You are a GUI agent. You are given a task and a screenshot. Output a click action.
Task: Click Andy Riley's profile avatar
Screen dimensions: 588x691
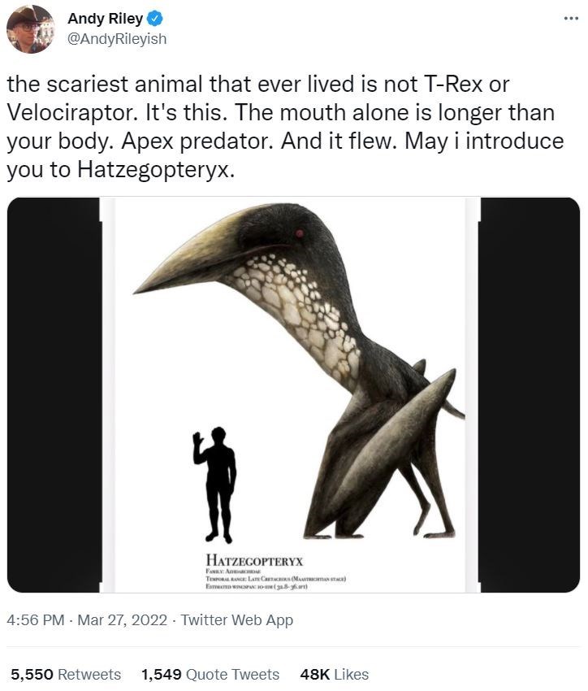tap(30, 29)
